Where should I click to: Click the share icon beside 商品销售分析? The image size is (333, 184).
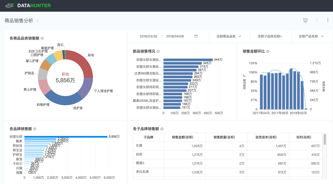tap(37, 21)
